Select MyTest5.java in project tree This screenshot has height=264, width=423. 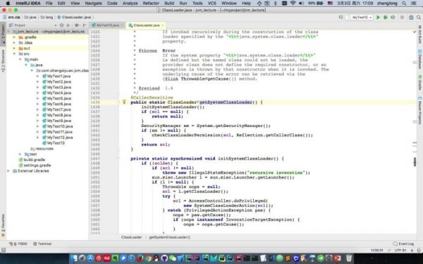coord(59,98)
